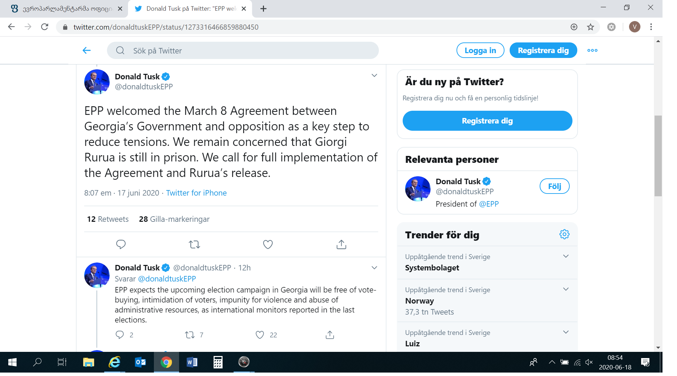Like the reply tweet with 22 likes
The height and width of the screenshot is (376, 677).
click(260, 335)
